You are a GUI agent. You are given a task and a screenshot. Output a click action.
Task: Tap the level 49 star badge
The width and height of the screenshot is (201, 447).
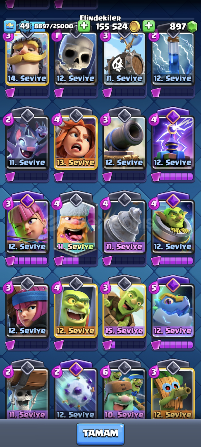point(25,26)
